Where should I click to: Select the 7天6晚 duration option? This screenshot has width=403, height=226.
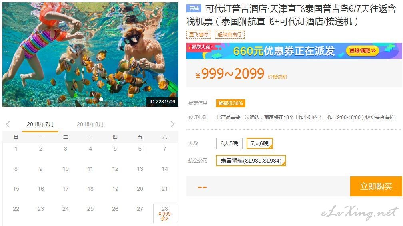coord(260,143)
